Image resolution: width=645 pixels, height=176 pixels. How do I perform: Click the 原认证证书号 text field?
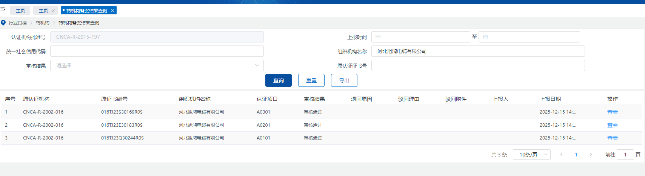(478, 65)
